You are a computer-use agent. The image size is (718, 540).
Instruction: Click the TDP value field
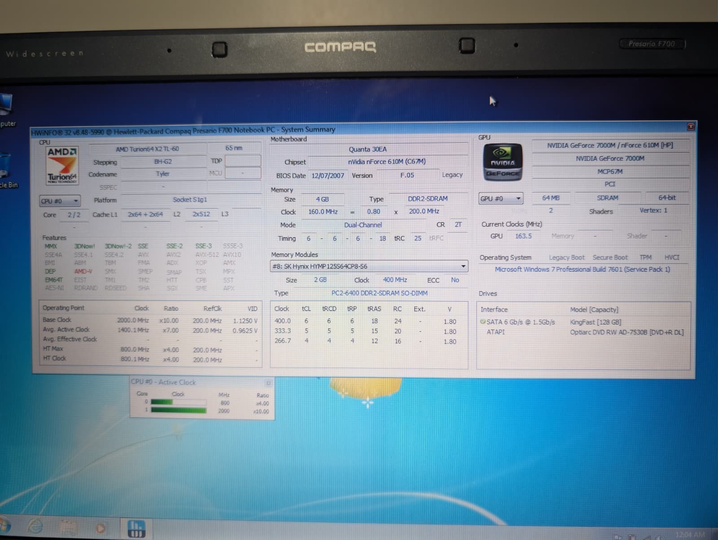pyautogui.click(x=243, y=161)
